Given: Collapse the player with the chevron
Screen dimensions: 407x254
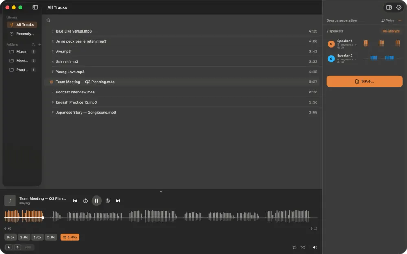Looking at the screenshot, I should click(161, 191).
